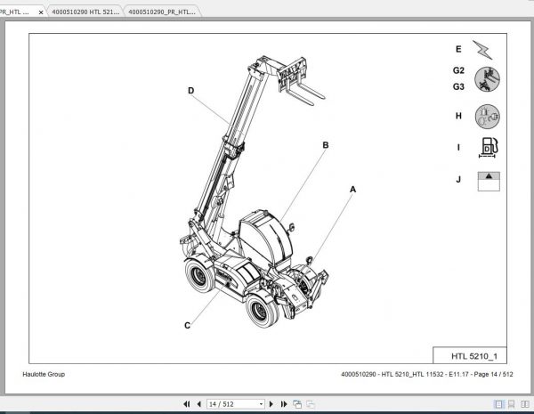Click the hydraulic schematic icon G2/G3
This screenshot has height=414, width=534.
tap(487, 79)
